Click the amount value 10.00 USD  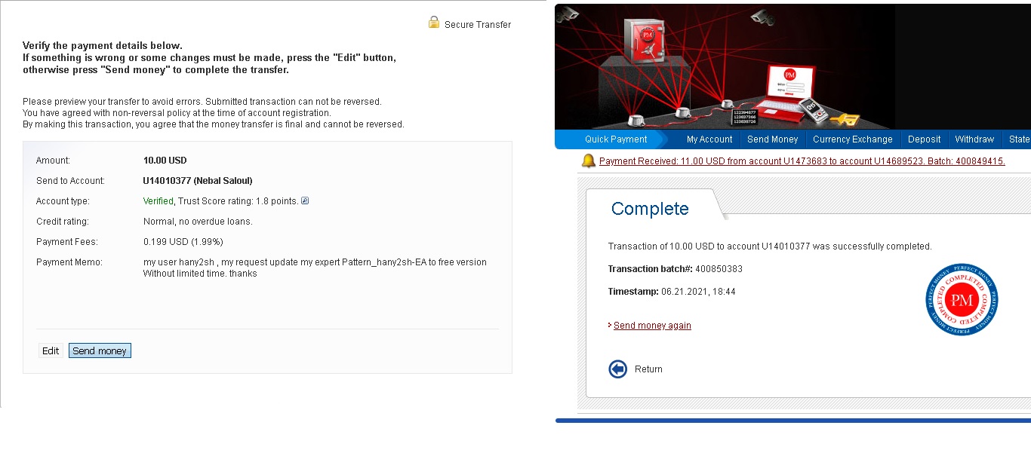point(165,161)
